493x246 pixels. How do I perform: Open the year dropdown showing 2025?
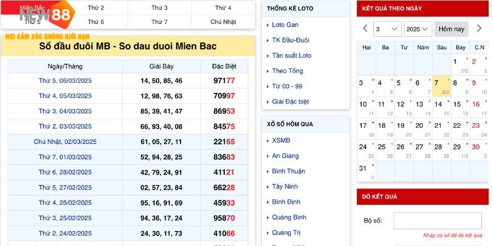(418, 29)
